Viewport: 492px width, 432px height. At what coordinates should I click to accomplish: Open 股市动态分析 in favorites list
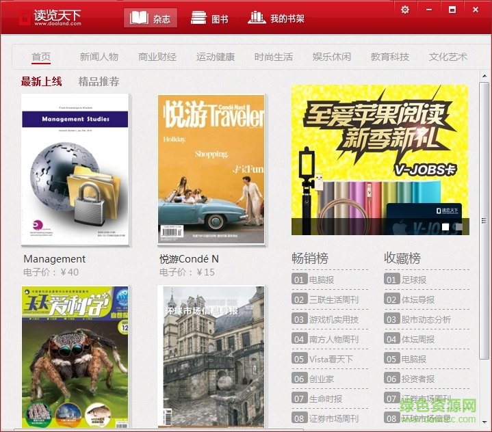click(426, 319)
